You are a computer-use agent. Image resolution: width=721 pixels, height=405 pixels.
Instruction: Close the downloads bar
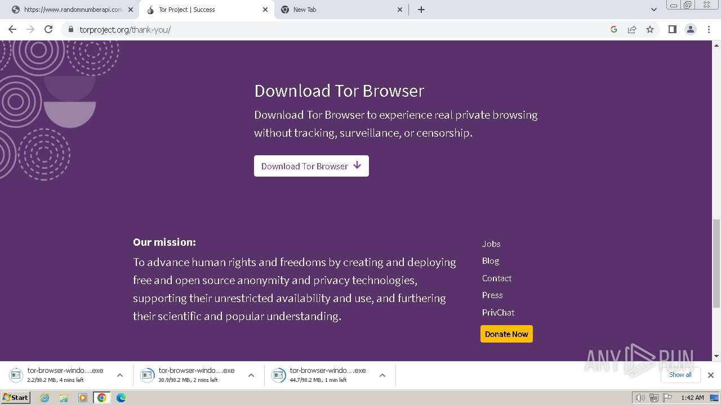tap(711, 375)
